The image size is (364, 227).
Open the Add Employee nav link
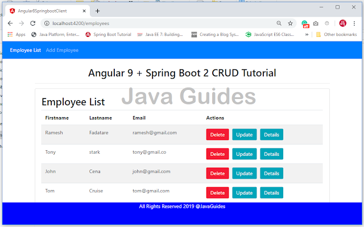click(62, 50)
